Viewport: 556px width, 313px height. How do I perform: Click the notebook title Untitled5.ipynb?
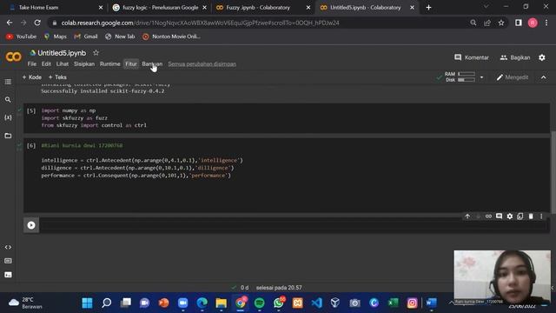point(62,53)
